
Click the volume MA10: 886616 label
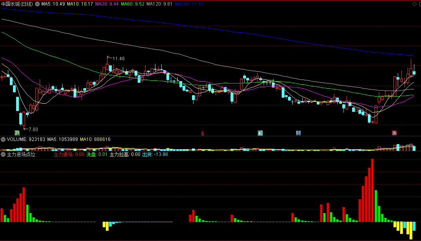click(95, 139)
